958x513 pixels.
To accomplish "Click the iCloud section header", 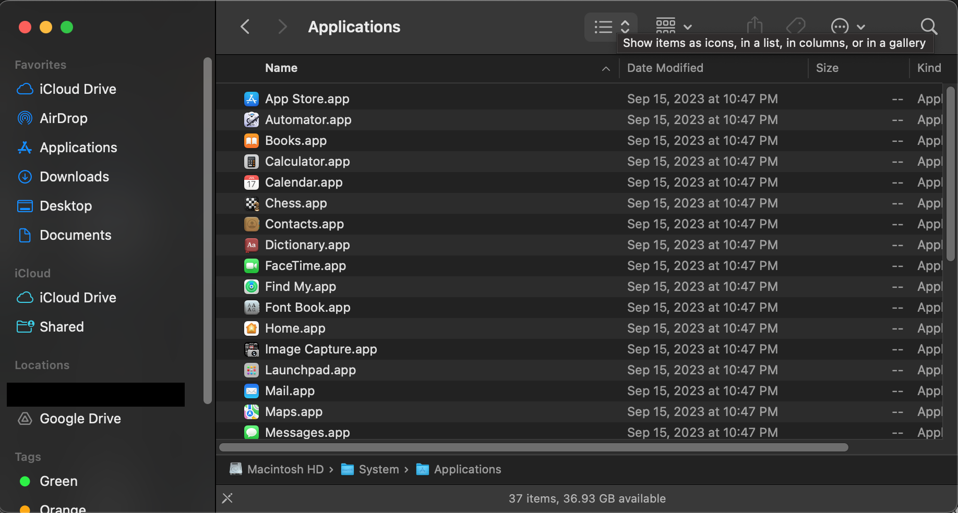I will coord(32,273).
